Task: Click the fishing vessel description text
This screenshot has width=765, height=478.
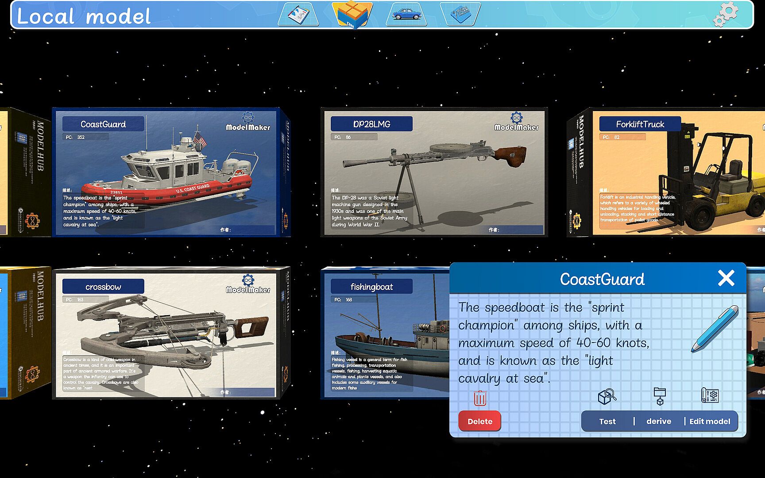Action: tap(370, 374)
